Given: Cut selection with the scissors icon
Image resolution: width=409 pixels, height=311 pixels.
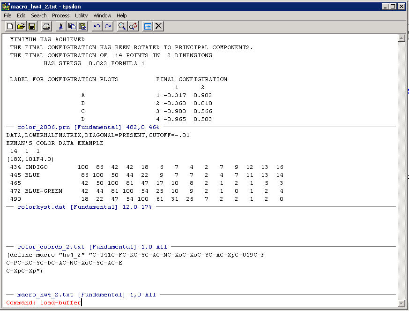Looking at the screenshot, I should tap(61, 26).
